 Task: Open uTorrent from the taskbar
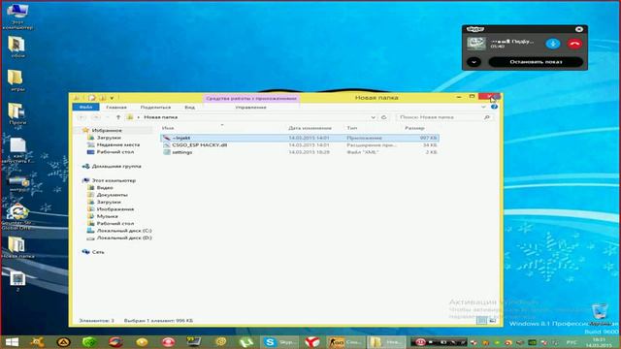(246, 342)
